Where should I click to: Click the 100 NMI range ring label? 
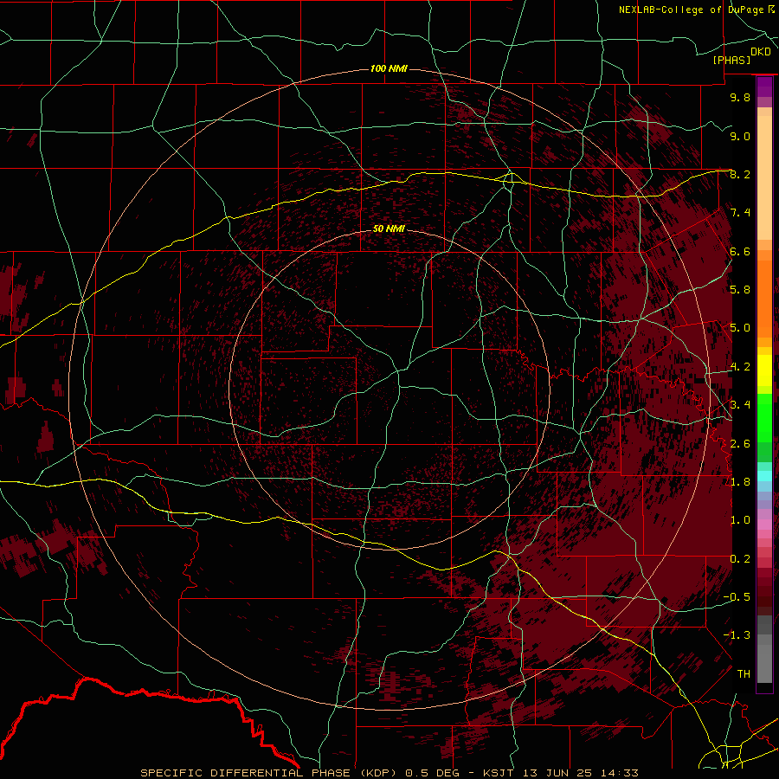(x=389, y=68)
